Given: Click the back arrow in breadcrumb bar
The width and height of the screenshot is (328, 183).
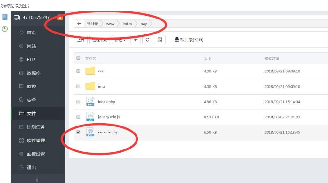Looking at the screenshot, I should [79, 24].
